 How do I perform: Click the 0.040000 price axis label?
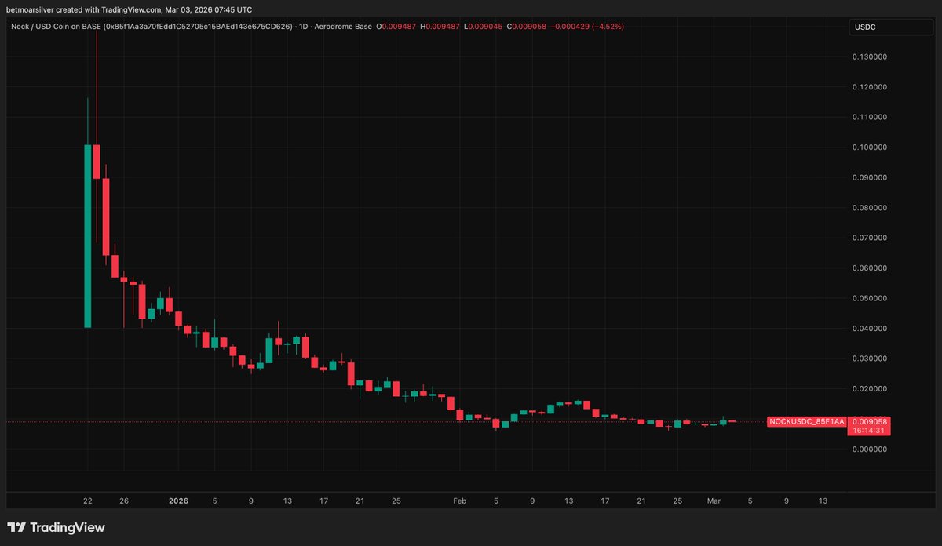[868, 329]
